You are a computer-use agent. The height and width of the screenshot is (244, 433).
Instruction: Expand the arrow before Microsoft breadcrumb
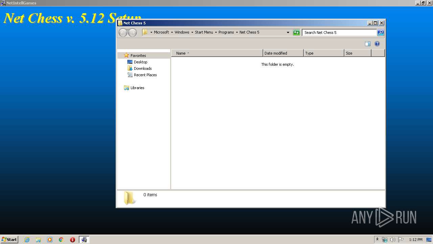point(151,33)
